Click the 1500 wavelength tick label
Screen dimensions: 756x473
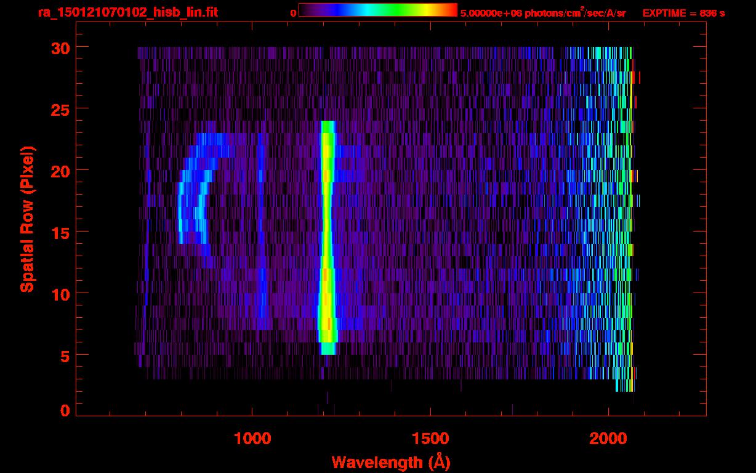point(430,439)
